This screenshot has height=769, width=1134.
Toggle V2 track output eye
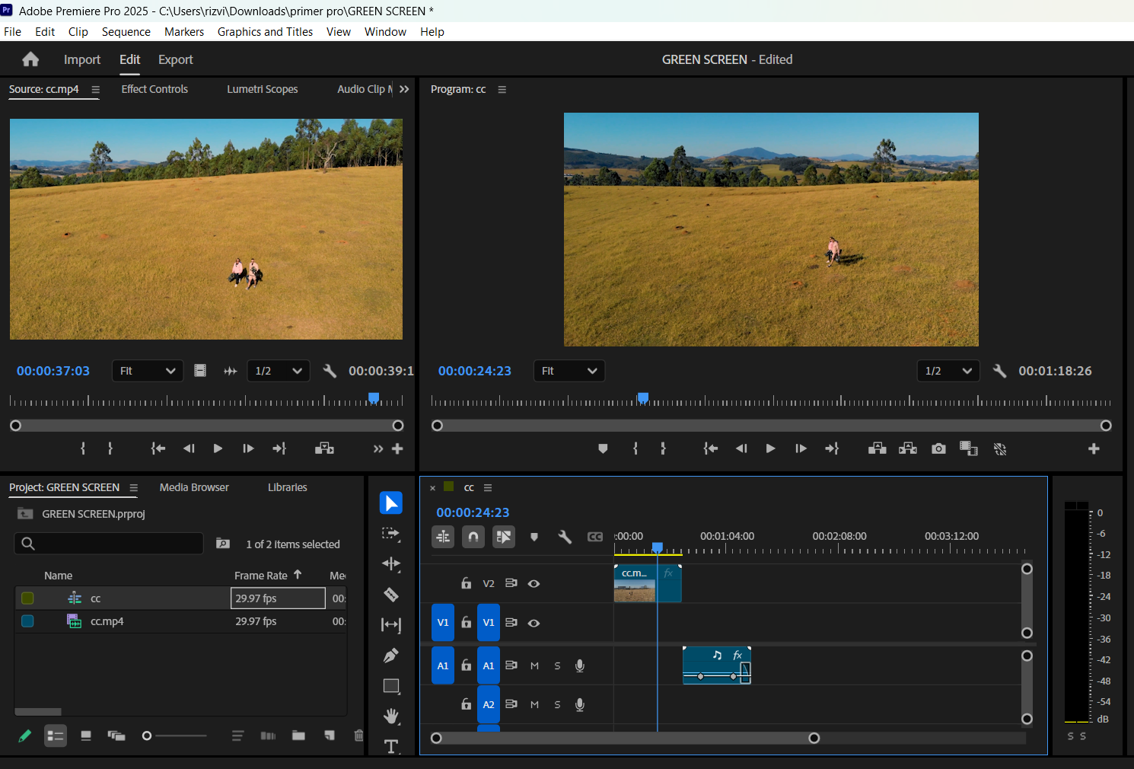tap(534, 584)
